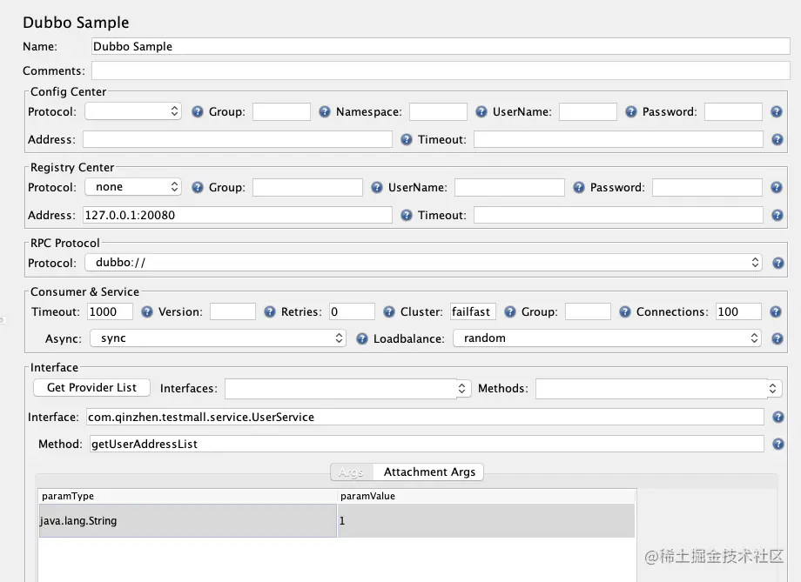
Task: Click help icon beside Loadbalance dropdown
Action: (x=777, y=338)
